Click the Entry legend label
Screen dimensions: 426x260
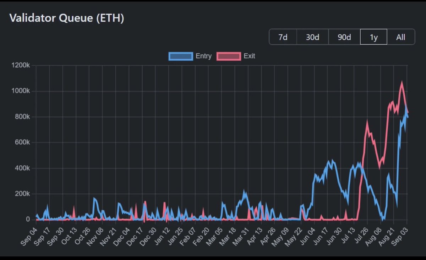pyautogui.click(x=203, y=56)
